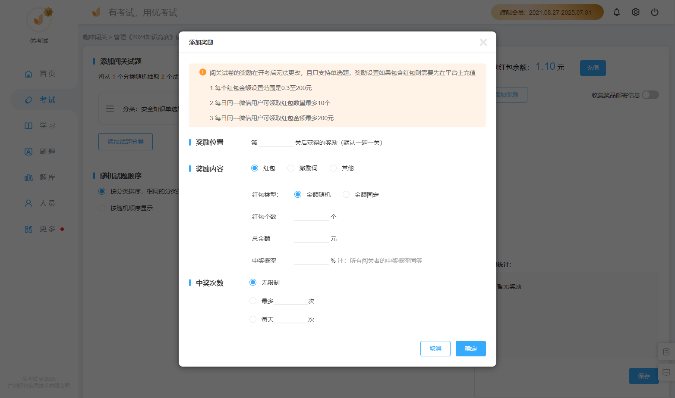Close the 添加奖励 dialog with the X
Screen dimensions: 675x398
click(x=483, y=42)
